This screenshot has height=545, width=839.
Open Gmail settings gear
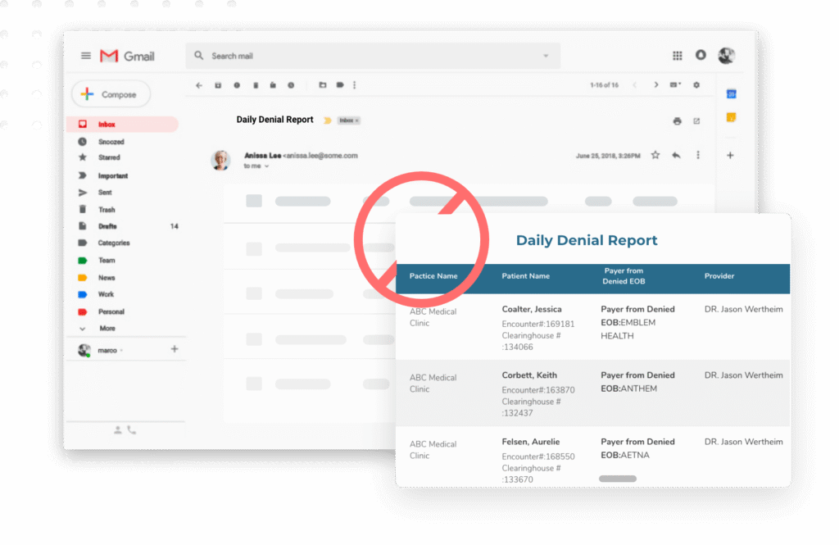[696, 85]
